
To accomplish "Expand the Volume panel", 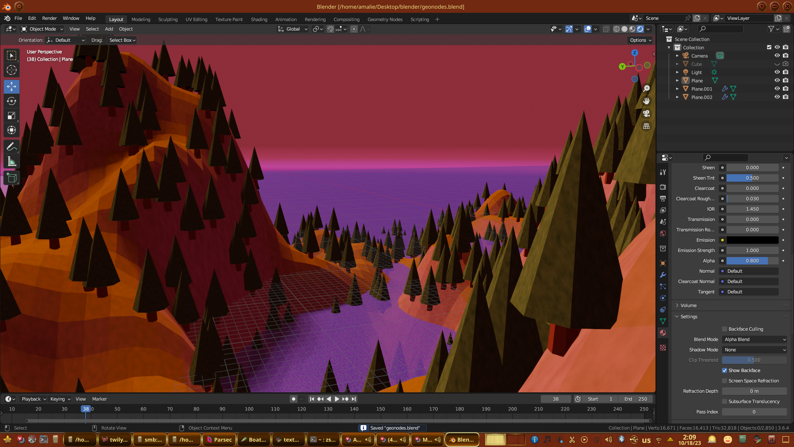I will (x=689, y=305).
